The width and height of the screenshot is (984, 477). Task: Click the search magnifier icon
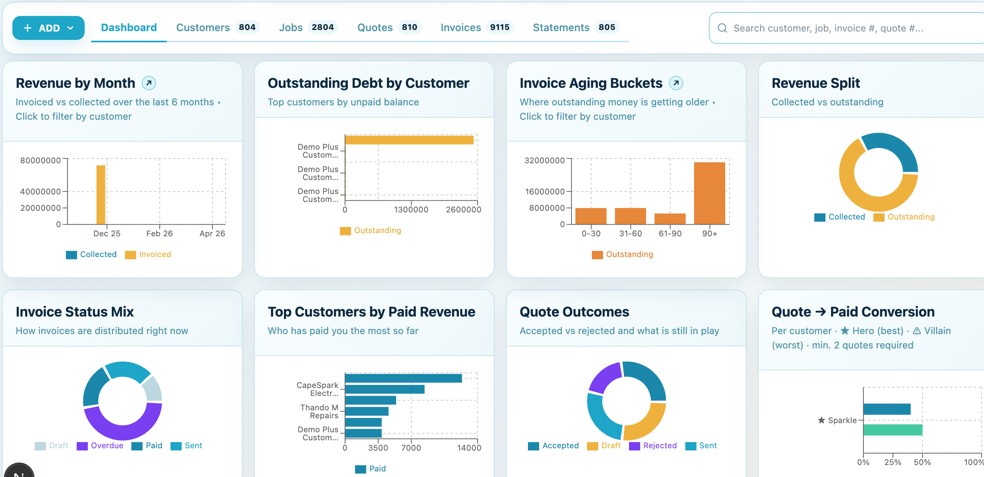coord(723,28)
